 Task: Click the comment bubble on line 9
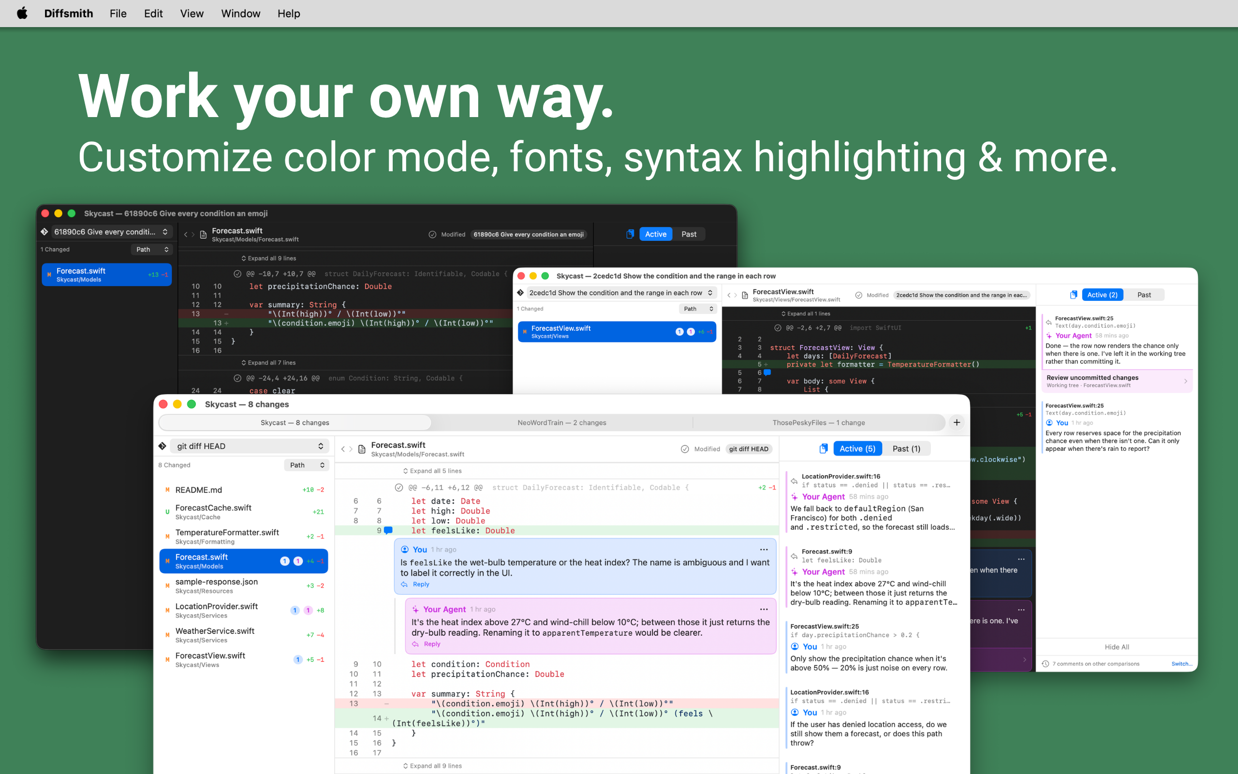click(x=388, y=530)
